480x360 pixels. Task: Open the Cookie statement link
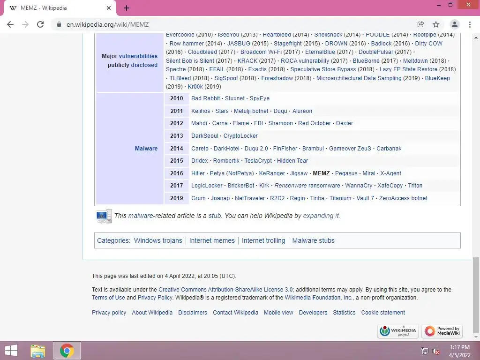pyautogui.click(x=383, y=313)
